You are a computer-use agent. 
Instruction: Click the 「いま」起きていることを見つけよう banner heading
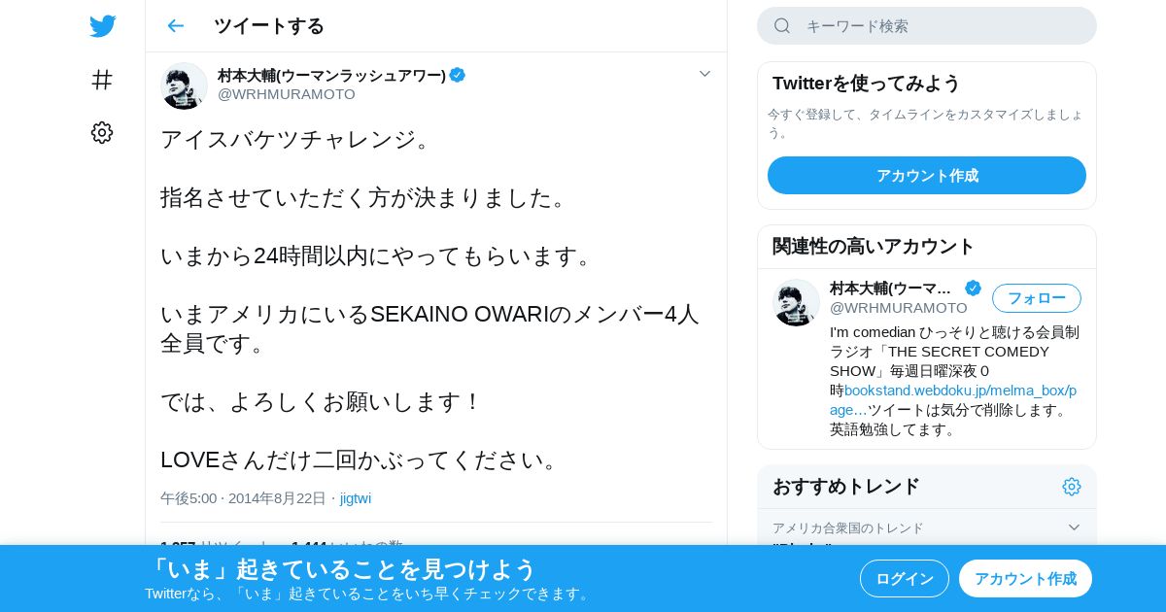click(x=341, y=568)
